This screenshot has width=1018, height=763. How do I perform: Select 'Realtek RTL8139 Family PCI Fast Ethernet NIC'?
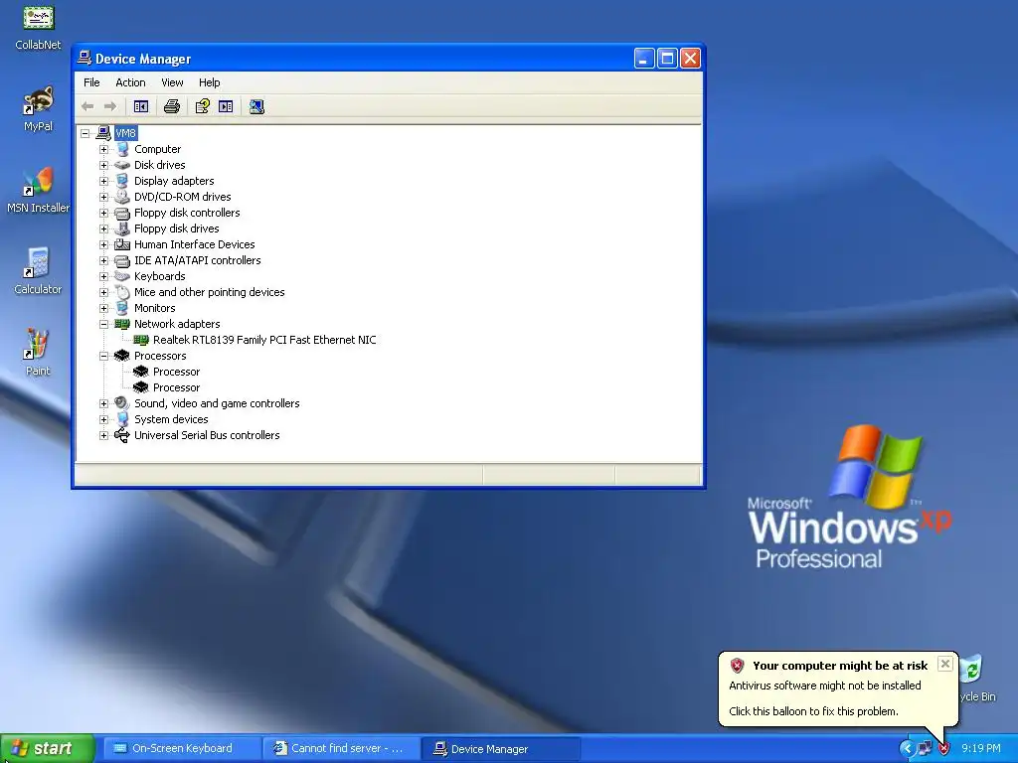pyautogui.click(x=264, y=340)
